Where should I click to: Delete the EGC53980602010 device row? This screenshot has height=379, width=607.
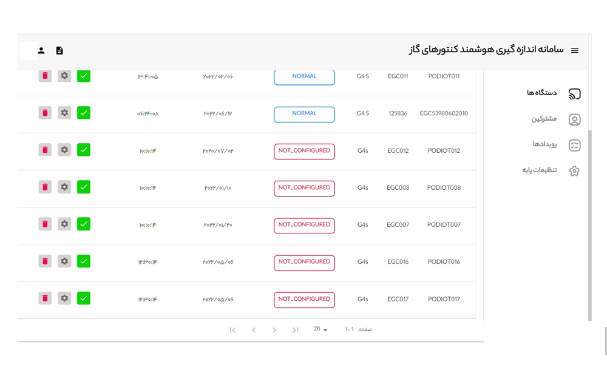[x=45, y=113]
